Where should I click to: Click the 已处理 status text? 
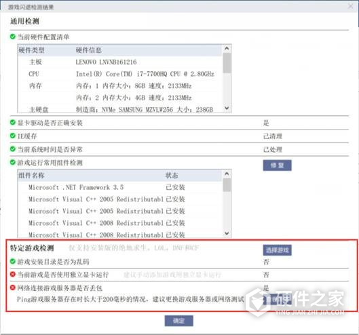[272, 150]
